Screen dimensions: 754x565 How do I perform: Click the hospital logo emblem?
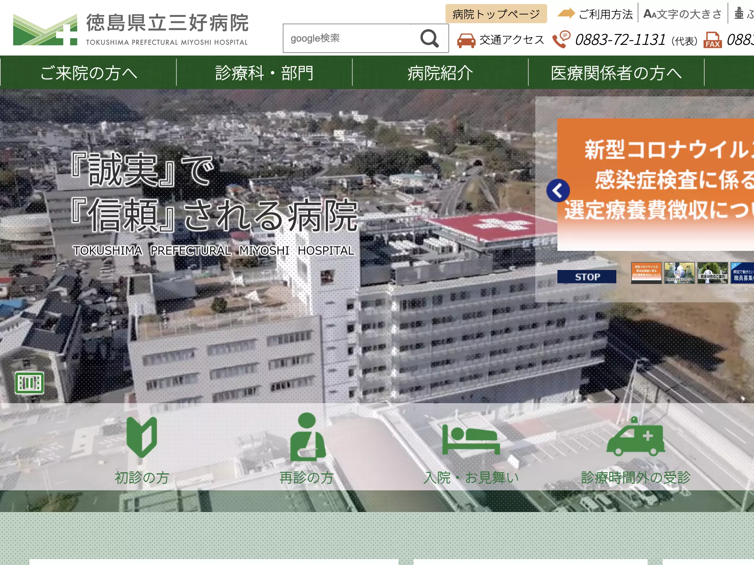[x=45, y=30]
